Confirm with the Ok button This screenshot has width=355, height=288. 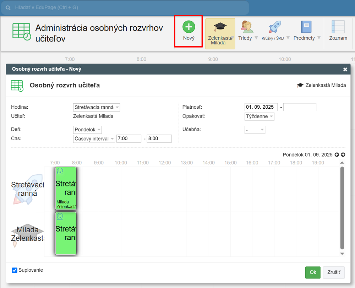[x=313, y=272]
